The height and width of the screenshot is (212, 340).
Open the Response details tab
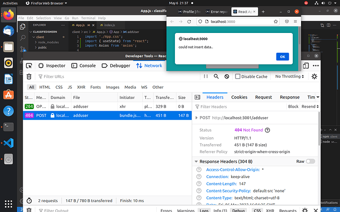click(290, 97)
